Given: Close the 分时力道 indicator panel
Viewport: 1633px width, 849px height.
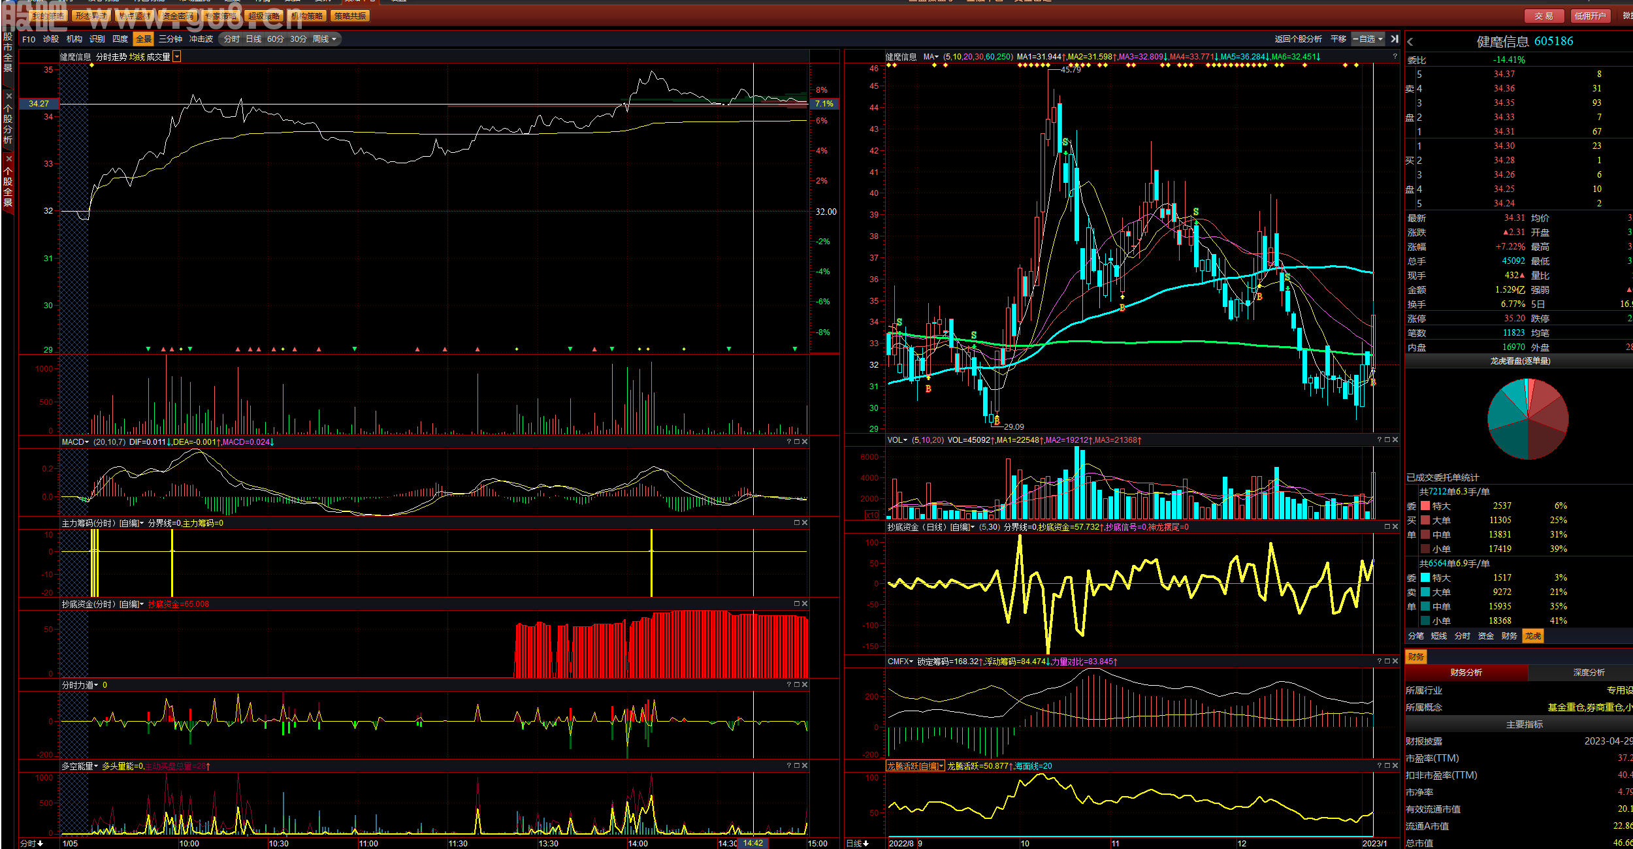Looking at the screenshot, I should click(x=805, y=685).
